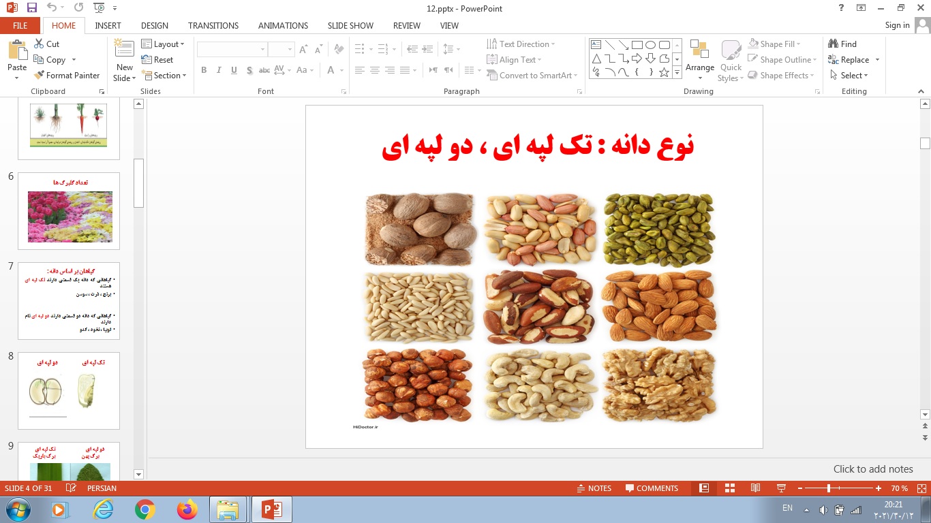Expand the Select dropdown in Editing
This screenshot has height=523, width=931.
click(849, 76)
